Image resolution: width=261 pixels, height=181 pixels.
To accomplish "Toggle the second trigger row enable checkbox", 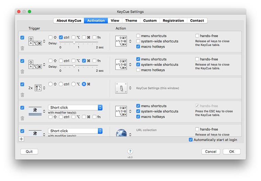I will point(22,61).
